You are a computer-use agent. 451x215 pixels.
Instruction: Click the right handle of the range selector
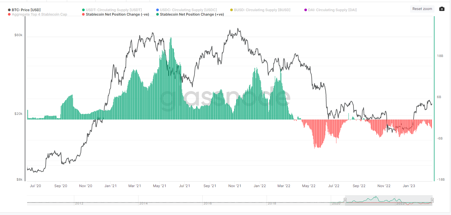[x=432, y=200]
